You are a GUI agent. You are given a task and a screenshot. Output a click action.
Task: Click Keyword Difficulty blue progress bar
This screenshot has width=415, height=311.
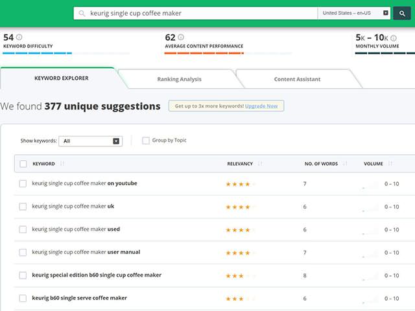point(37,53)
